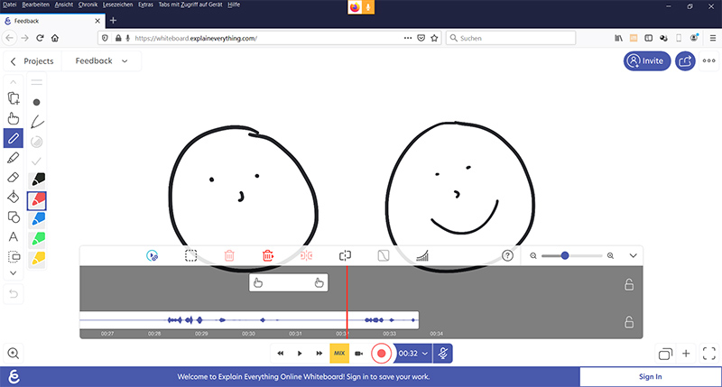Open the Lesezeichen menu
Viewport: 722px width, 387px height.
117,5
